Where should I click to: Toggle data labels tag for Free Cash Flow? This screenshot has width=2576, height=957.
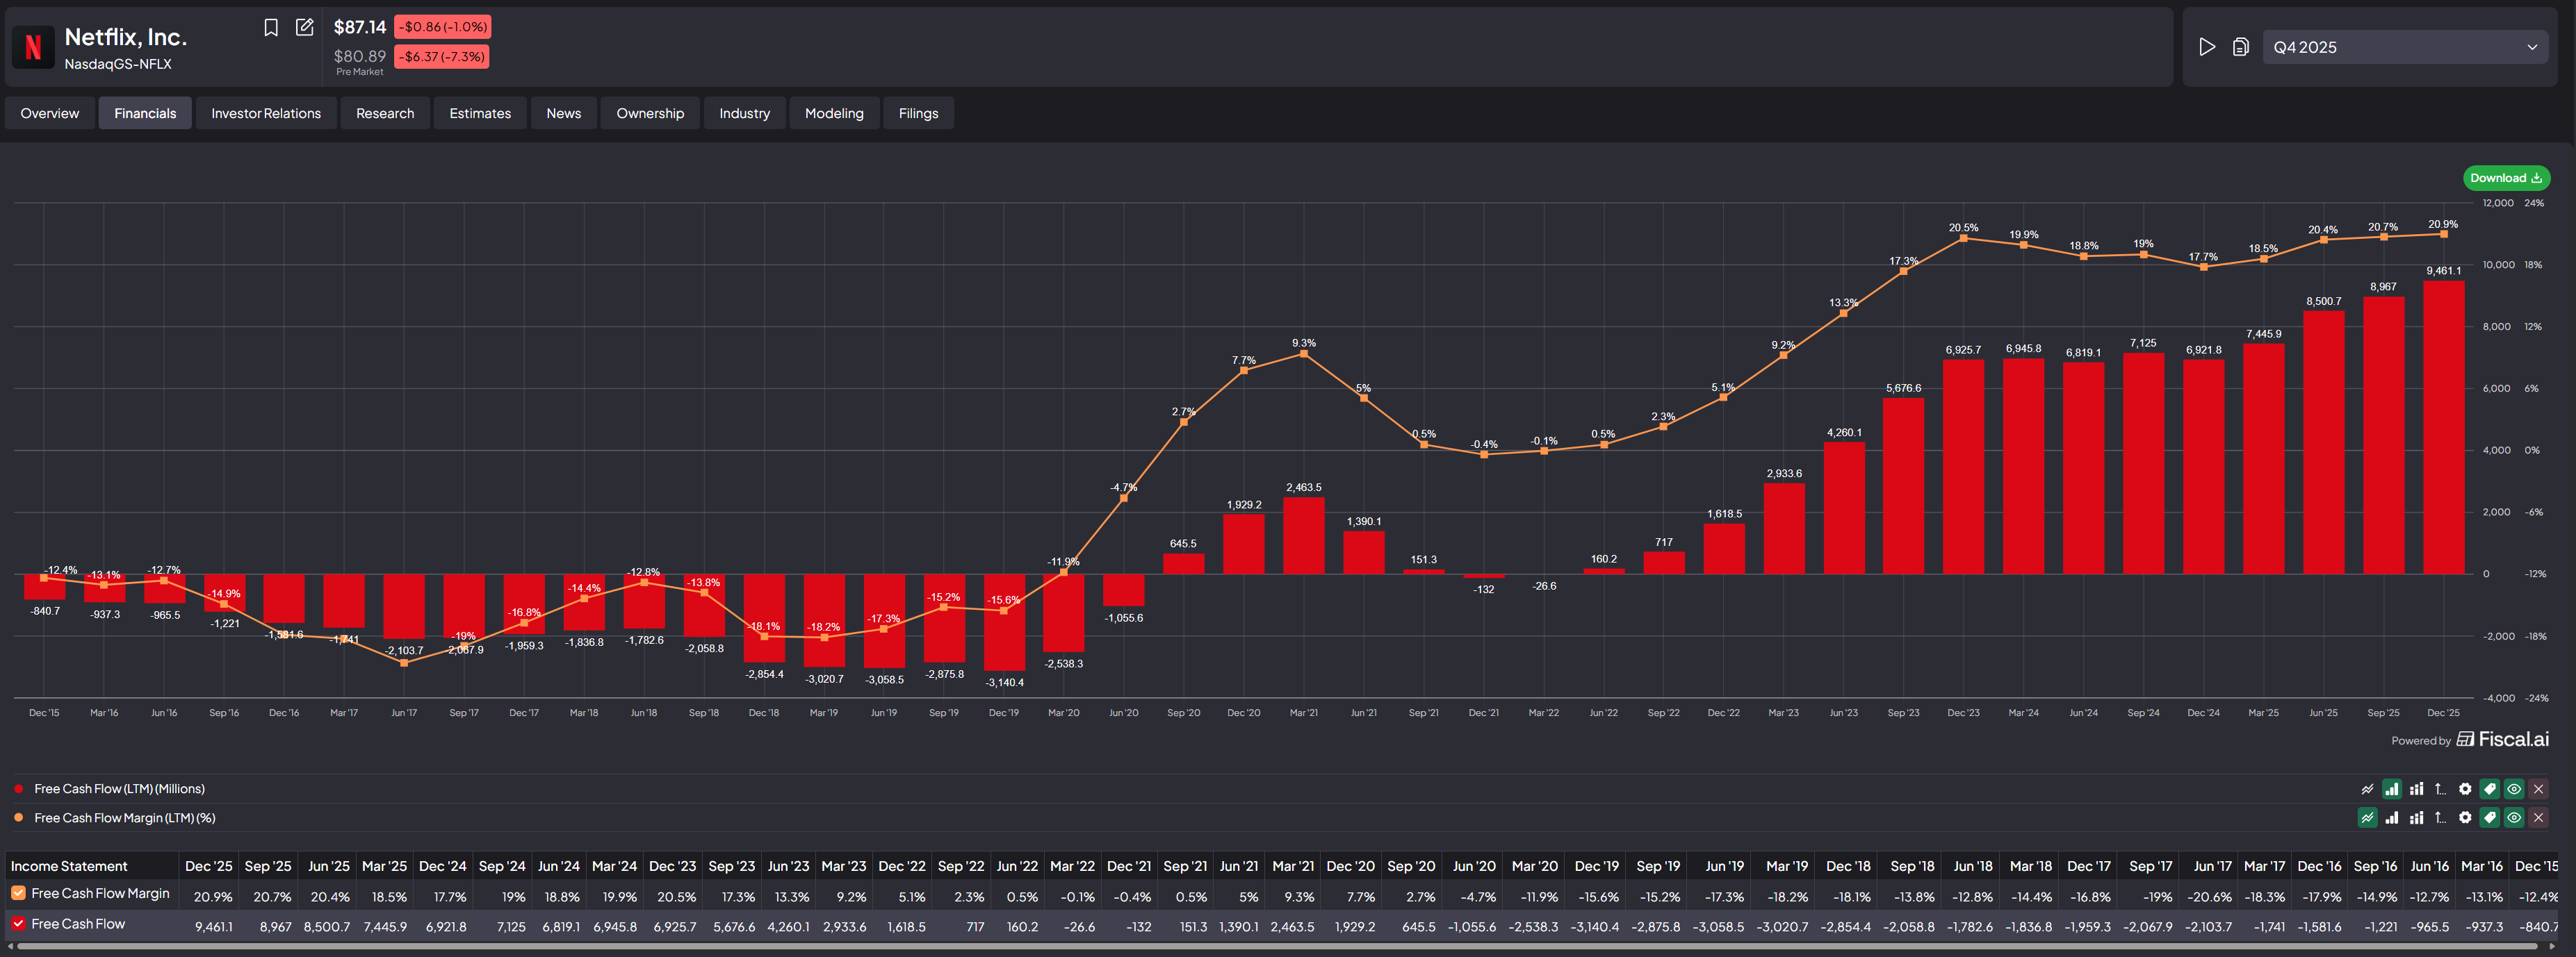coord(2490,789)
